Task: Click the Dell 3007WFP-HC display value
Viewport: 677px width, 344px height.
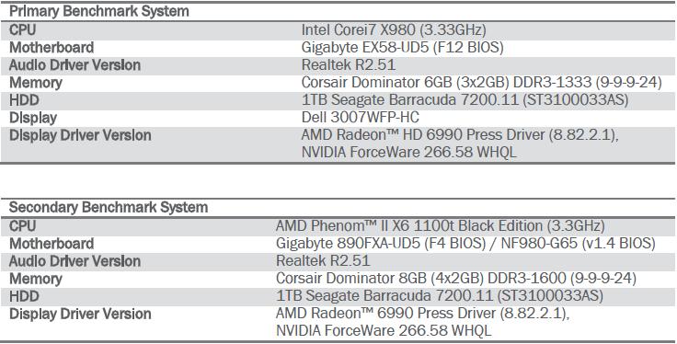Action: [360, 118]
